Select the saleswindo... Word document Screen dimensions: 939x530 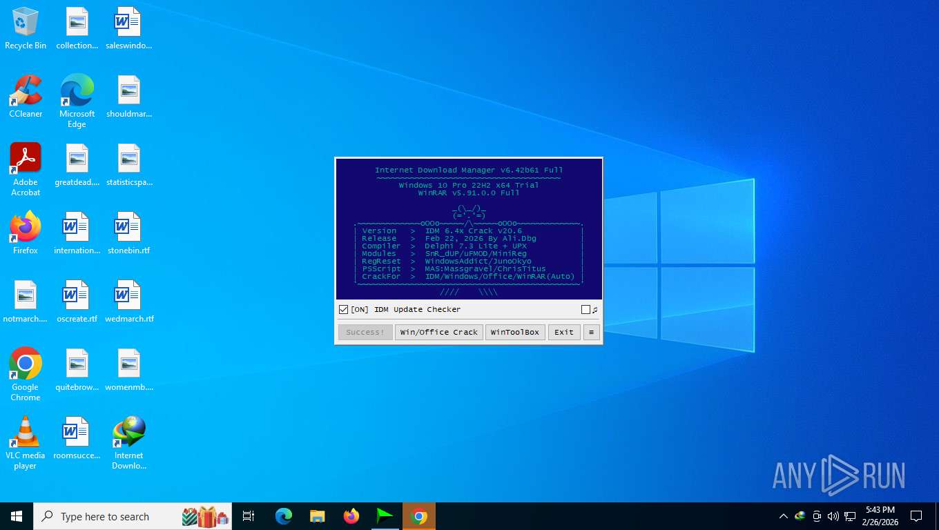click(x=129, y=28)
